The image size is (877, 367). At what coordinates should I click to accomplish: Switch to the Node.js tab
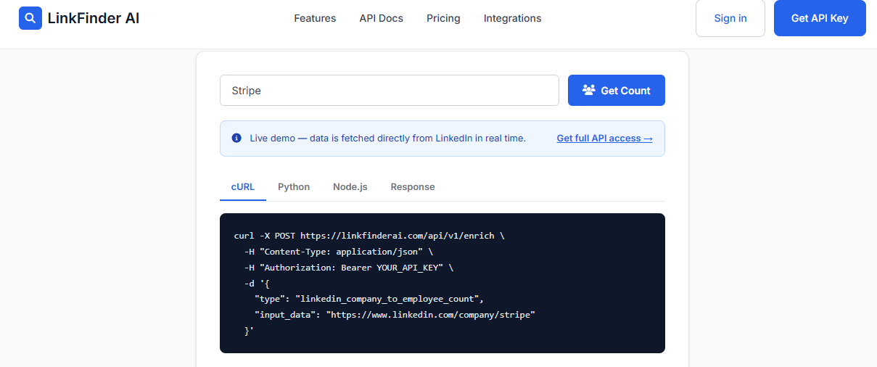[350, 186]
